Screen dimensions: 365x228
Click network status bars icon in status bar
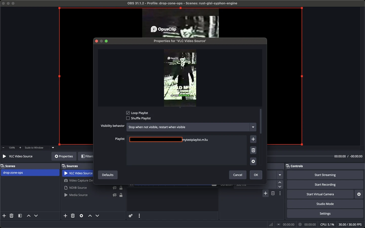pyautogui.click(x=271, y=224)
